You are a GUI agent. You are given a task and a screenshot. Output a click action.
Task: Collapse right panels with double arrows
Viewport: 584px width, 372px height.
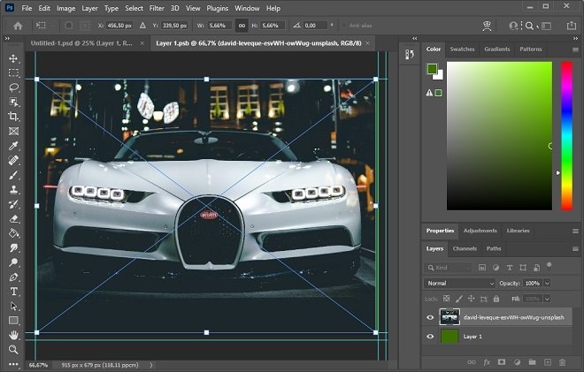pyautogui.click(x=575, y=38)
